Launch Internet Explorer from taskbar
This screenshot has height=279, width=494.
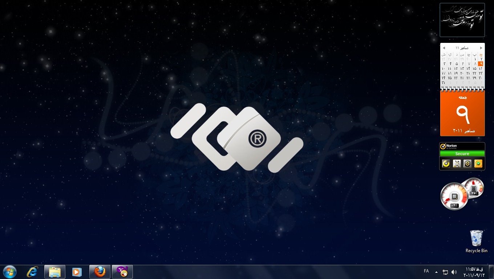click(32, 272)
